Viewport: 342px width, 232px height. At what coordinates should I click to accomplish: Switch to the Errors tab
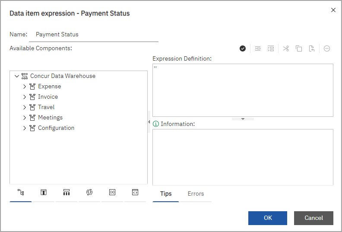[196, 194]
